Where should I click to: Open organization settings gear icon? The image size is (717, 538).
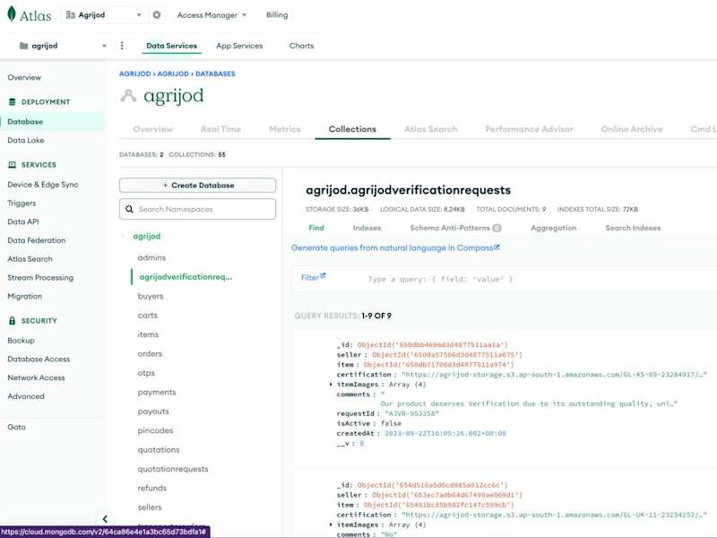[x=156, y=15]
